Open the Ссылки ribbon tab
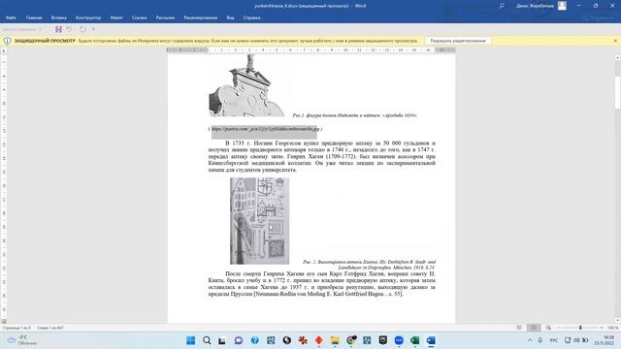The image size is (621, 349). coord(139,17)
